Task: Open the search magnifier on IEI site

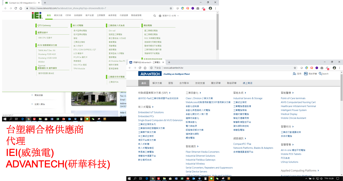Action: 155,16
